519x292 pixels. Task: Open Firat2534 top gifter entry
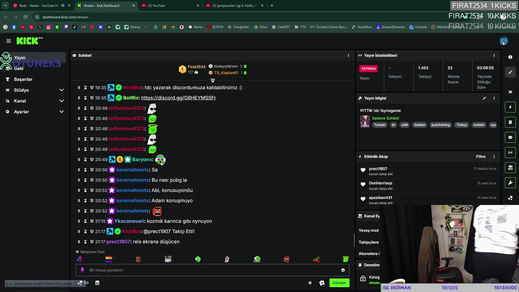pyautogui.click(x=193, y=69)
